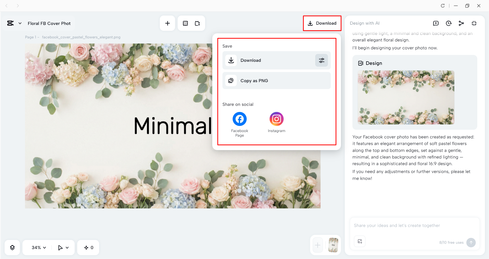Open the generated floral Design thumbnail
Image resolution: width=489 pixels, height=259 pixels.
[406, 97]
